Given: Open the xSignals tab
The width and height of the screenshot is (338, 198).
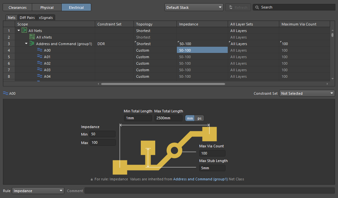Looking at the screenshot, I should [46, 18].
